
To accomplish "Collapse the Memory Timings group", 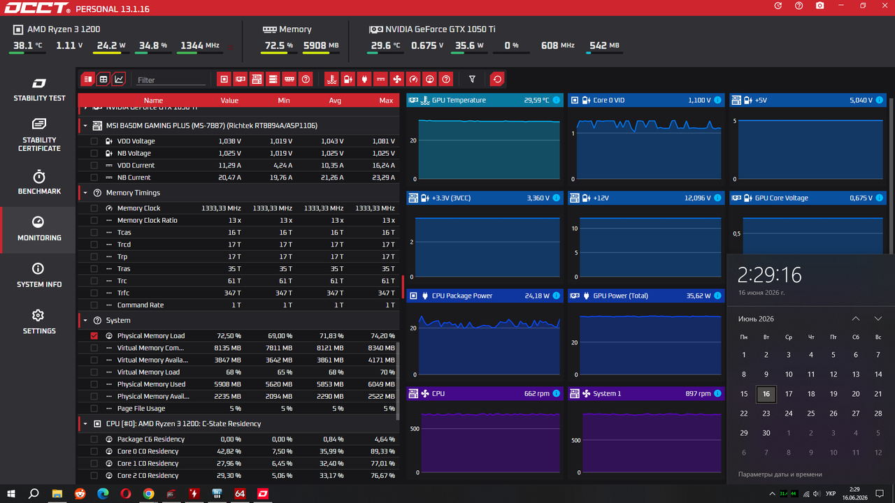I will (85, 193).
